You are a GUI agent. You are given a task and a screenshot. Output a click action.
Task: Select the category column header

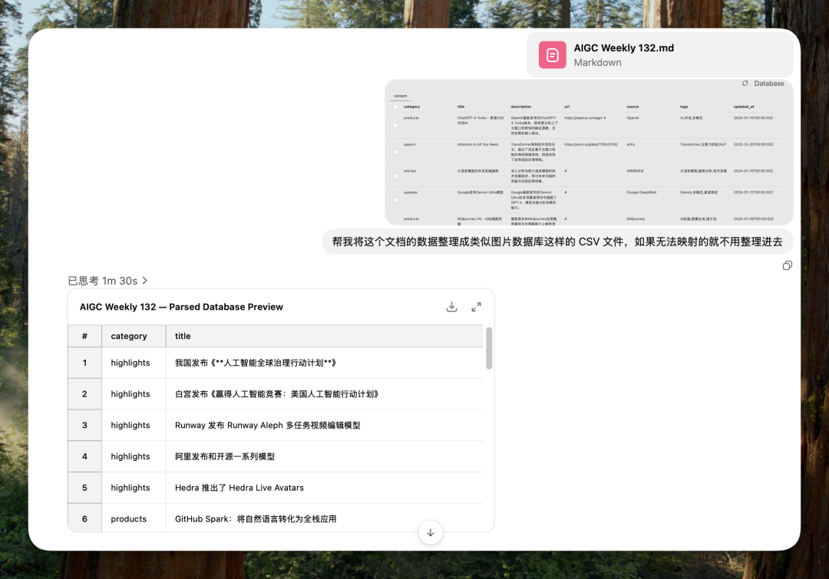(134, 336)
